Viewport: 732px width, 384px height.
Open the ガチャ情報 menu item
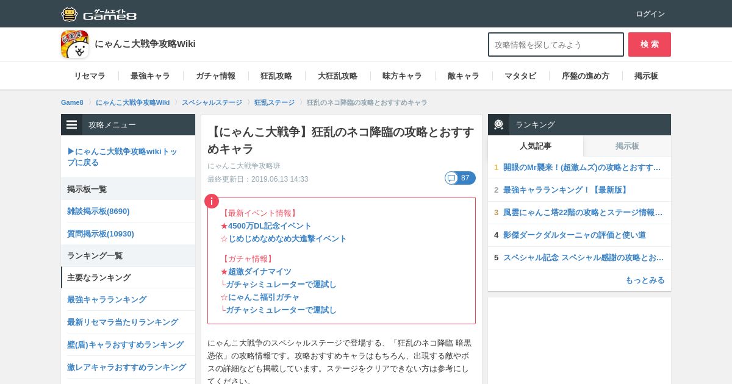click(x=215, y=76)
